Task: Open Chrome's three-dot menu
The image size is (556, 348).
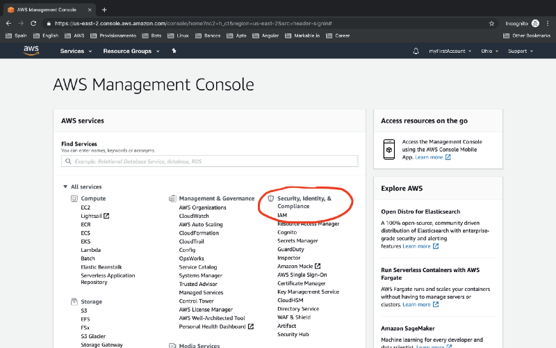Action: (548, 24)
